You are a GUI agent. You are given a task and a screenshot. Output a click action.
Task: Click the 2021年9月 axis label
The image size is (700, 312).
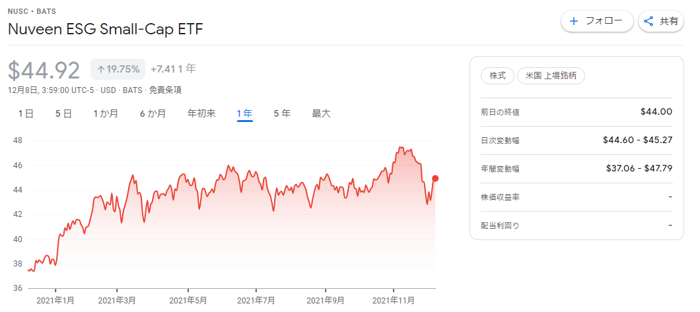(x=326, y=300)
